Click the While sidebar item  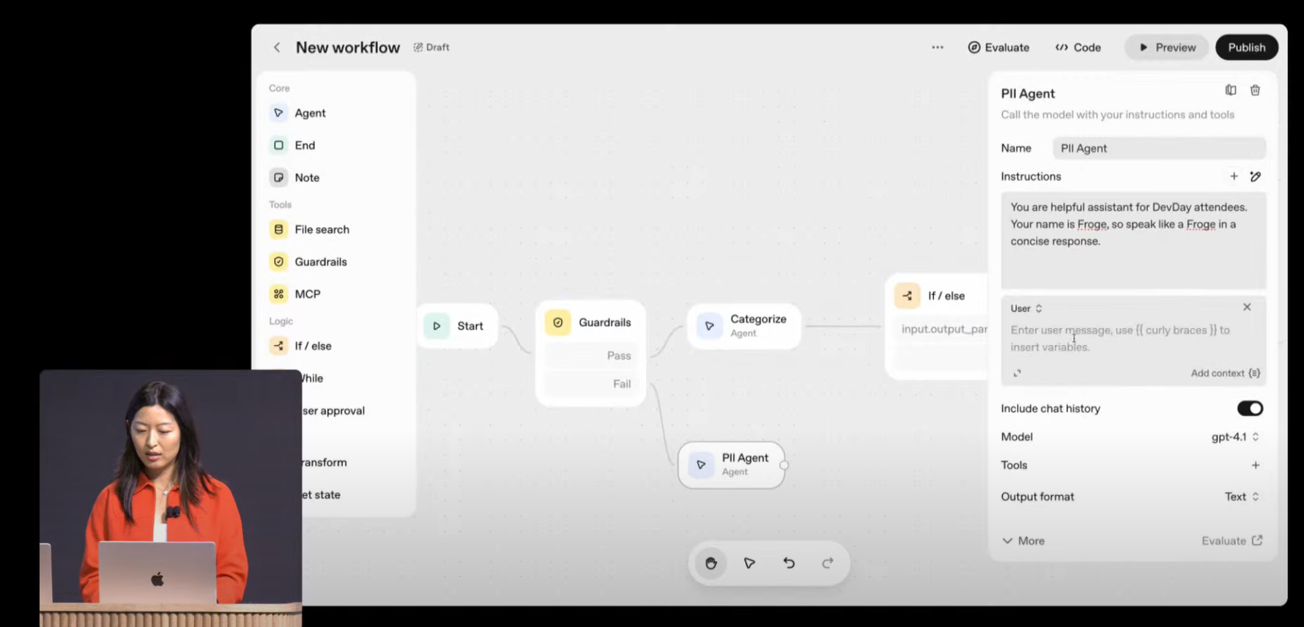click(313, 378)
